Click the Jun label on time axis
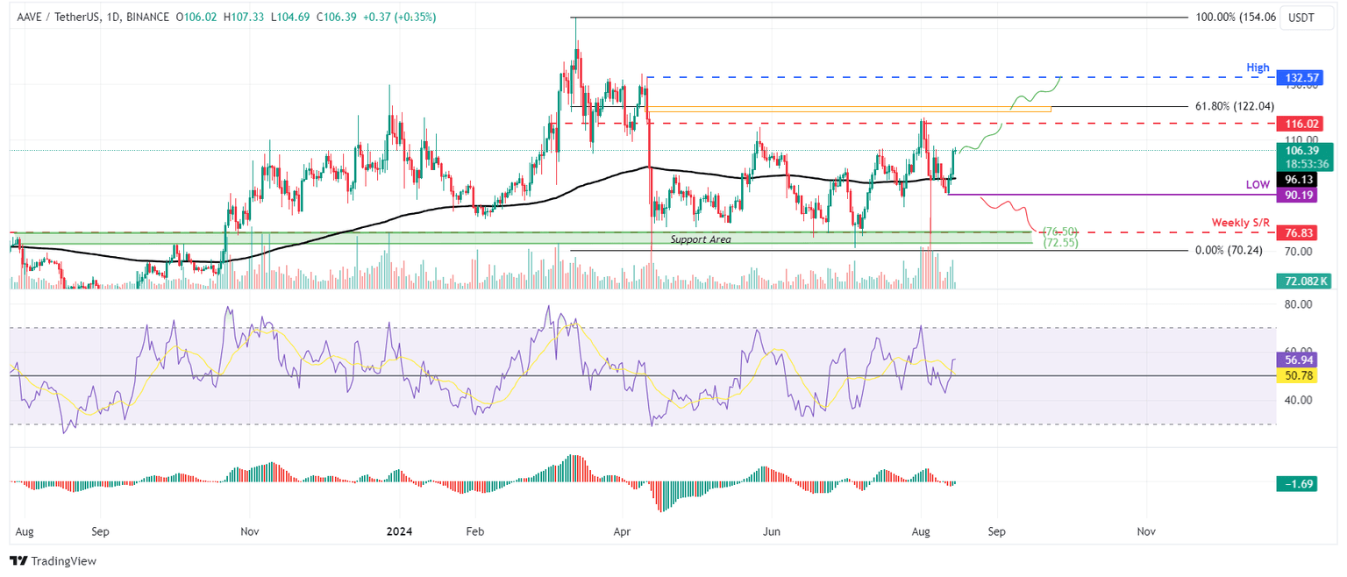This screenshot has height=577, width=1347. pos(771,531)
